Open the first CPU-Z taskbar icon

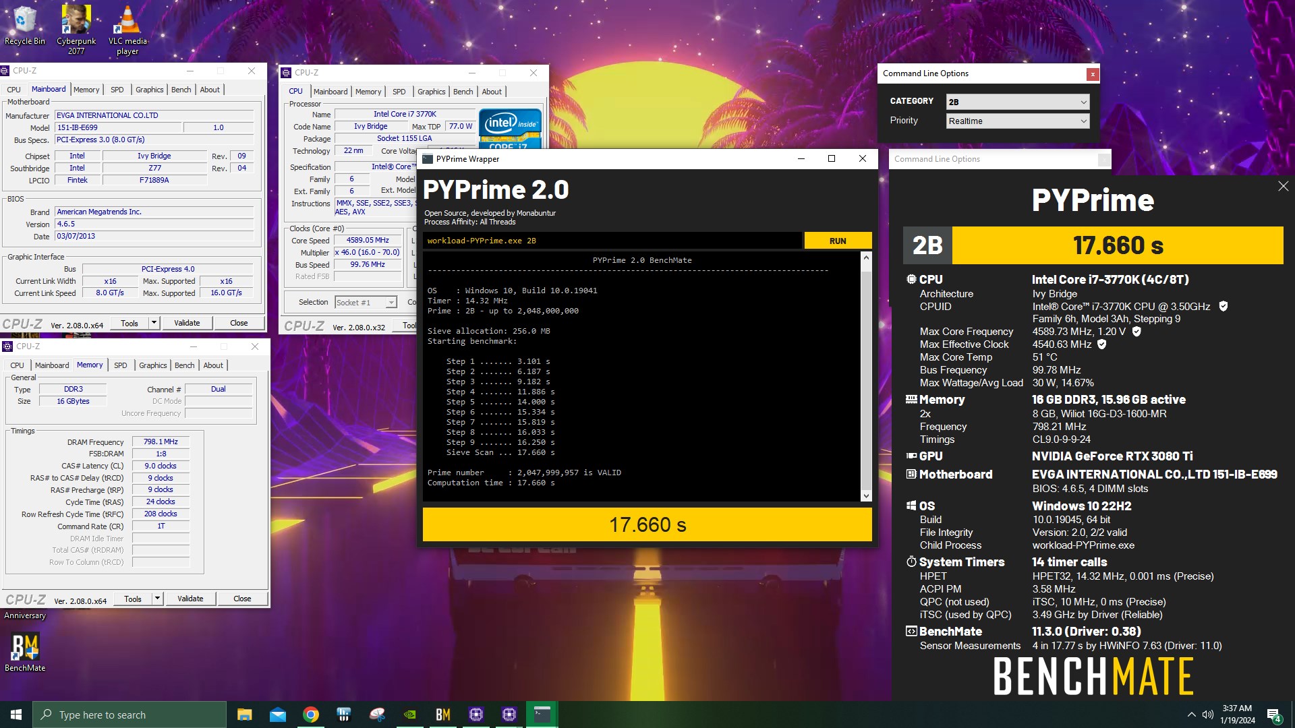click(x=476, y=715)
